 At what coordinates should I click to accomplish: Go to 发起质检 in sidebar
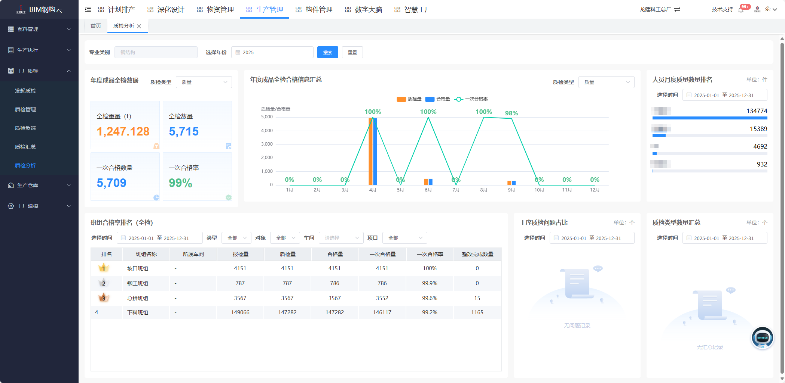pos(25,91)
